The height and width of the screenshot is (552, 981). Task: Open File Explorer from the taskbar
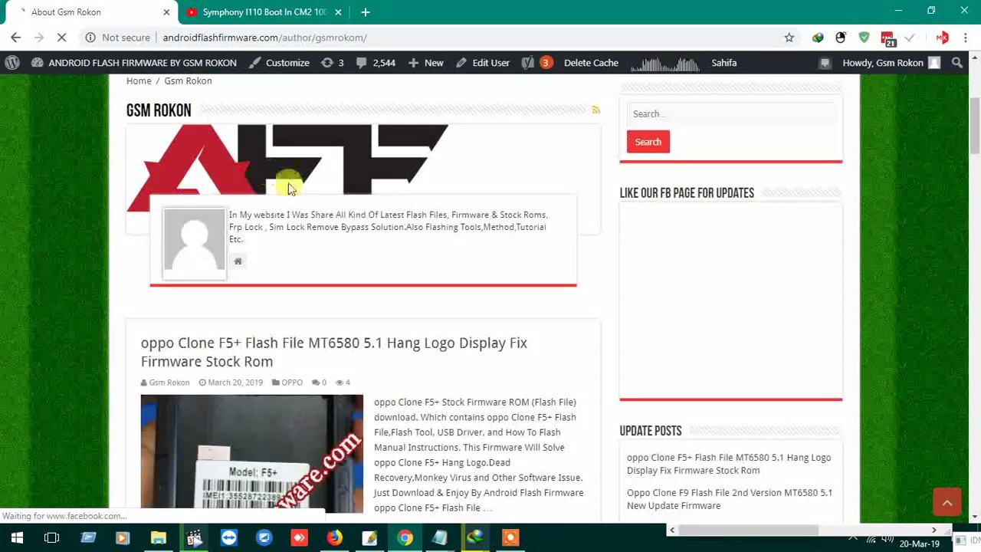click(159, 538)
